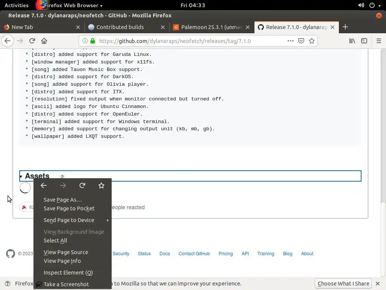386x290 pixels.
Task: Click the tada reaction button showing 62
Action: click(x=28, y=207)
